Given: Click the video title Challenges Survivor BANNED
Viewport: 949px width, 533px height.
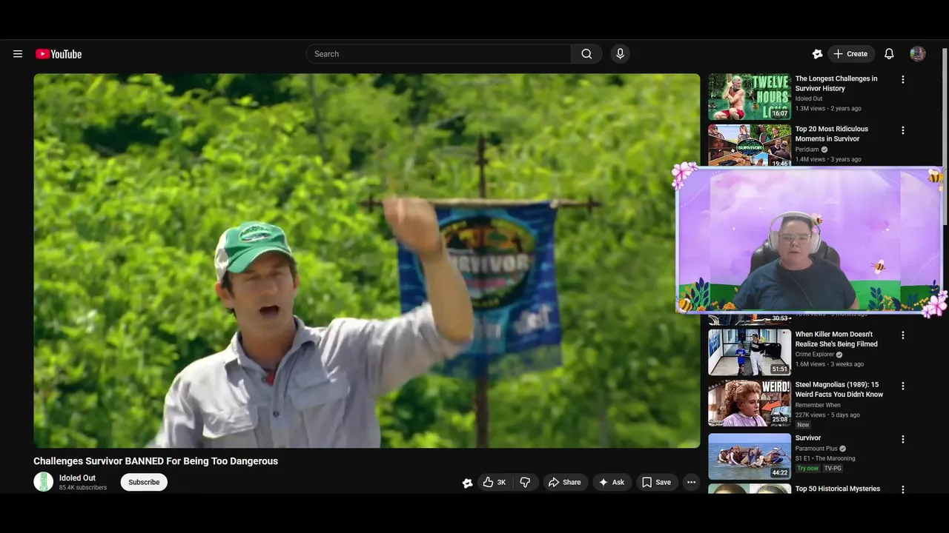Looking at the screenshot, I should click(x=156, y=461).
